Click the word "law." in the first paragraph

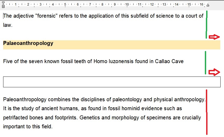8,25
